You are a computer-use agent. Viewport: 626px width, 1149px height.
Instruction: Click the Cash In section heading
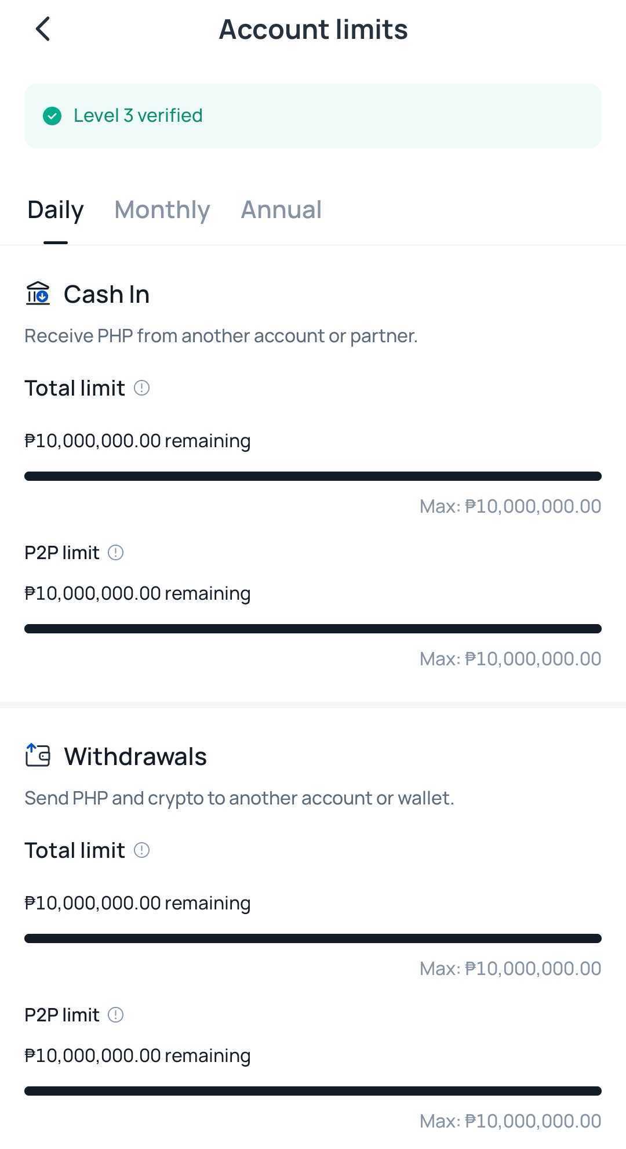coord(107,294)
